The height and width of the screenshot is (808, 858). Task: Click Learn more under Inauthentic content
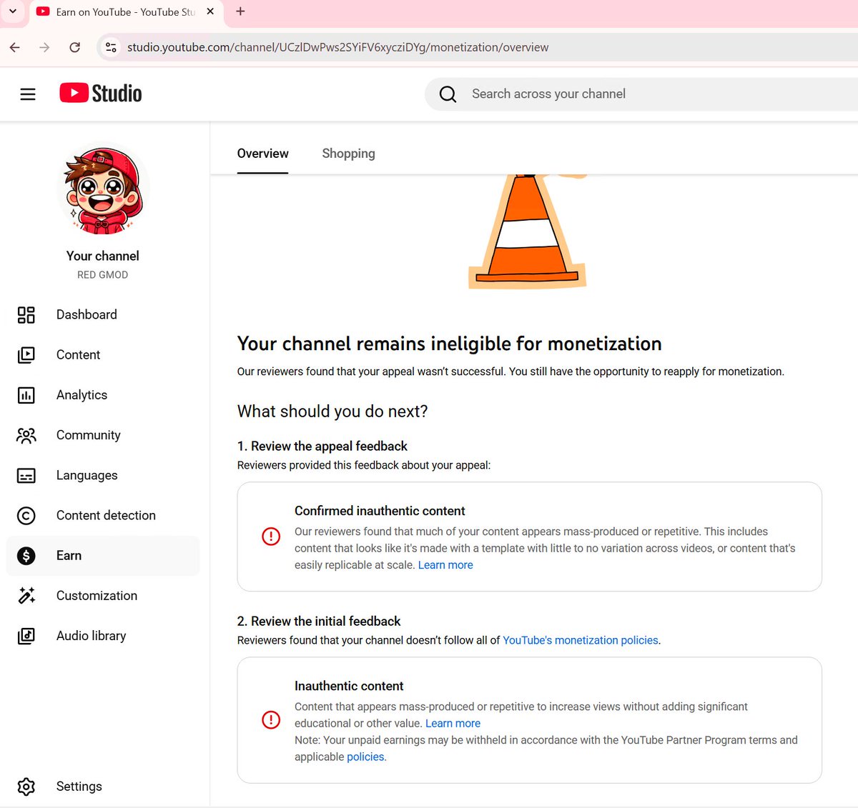coord(453,724)
